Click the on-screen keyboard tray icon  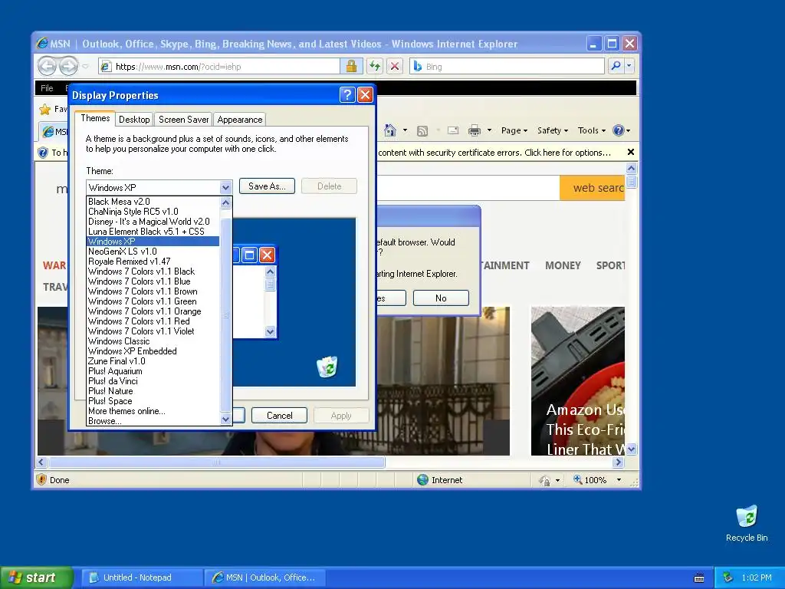[x=699, y=578]
